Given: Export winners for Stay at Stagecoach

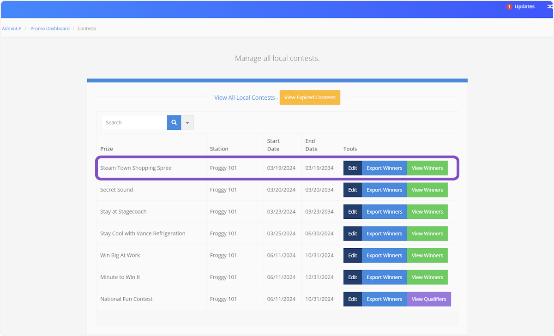Looking at the screenshot, I should tap(384, 212).
